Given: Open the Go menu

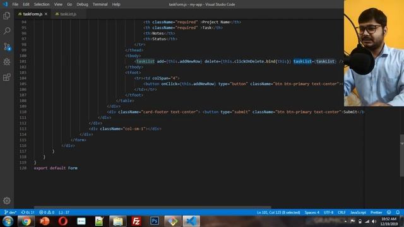Looking at the screenshot, I should pos(69,4).
